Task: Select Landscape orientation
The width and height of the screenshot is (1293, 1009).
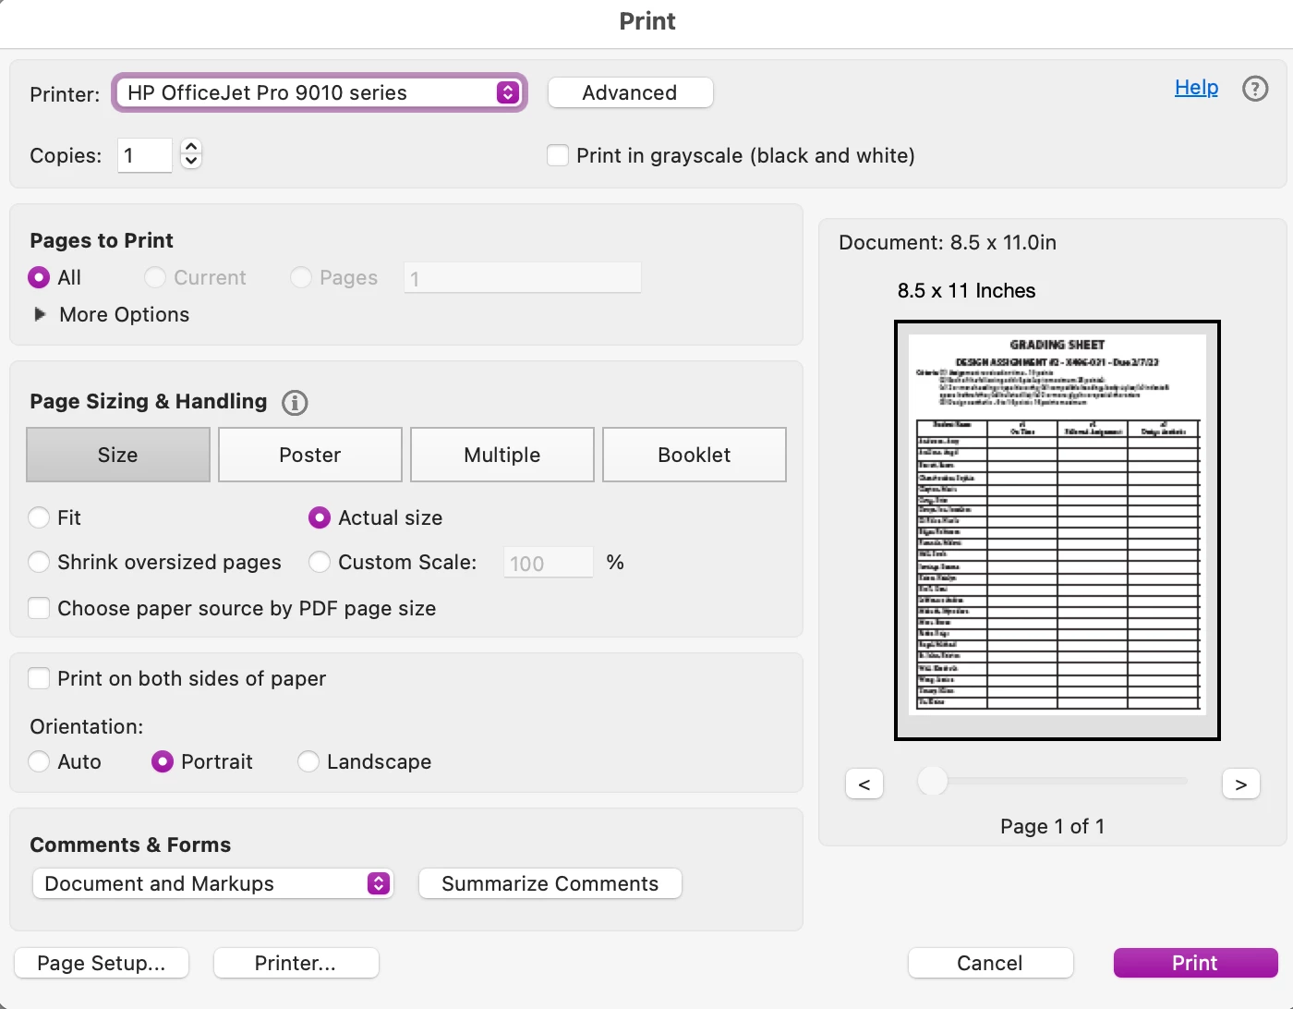Action: point(308,761)
